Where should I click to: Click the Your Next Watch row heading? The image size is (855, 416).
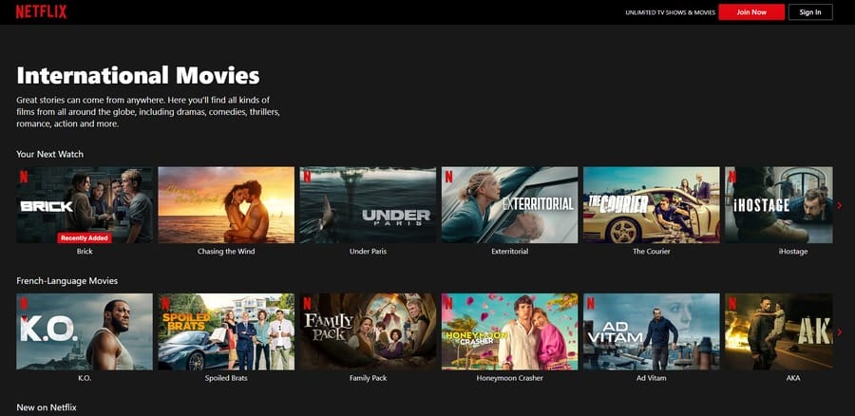49,154
